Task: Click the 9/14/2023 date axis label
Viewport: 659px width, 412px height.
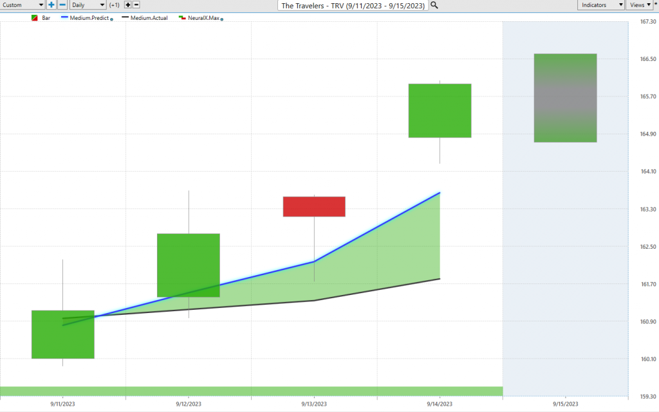Action: (440, 404)
